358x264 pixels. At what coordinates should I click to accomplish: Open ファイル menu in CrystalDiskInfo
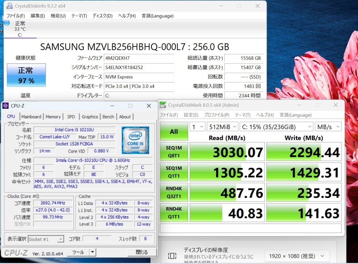(x=15, y=16)
